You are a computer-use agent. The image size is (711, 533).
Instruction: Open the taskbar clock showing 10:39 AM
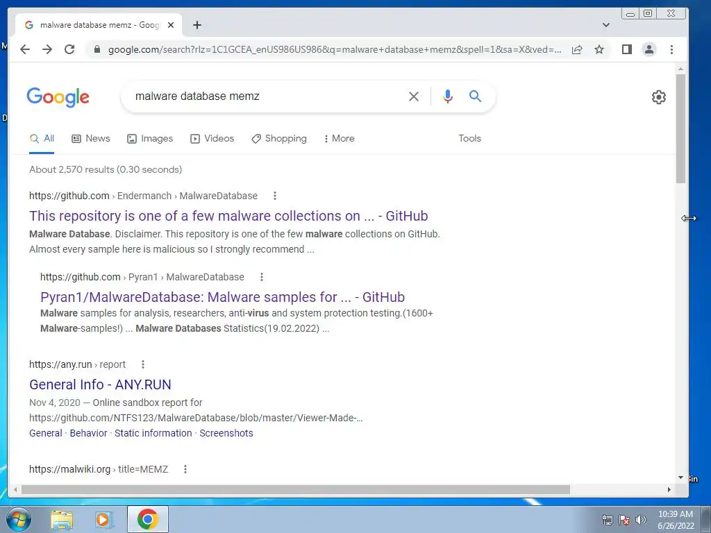(676, 520)
